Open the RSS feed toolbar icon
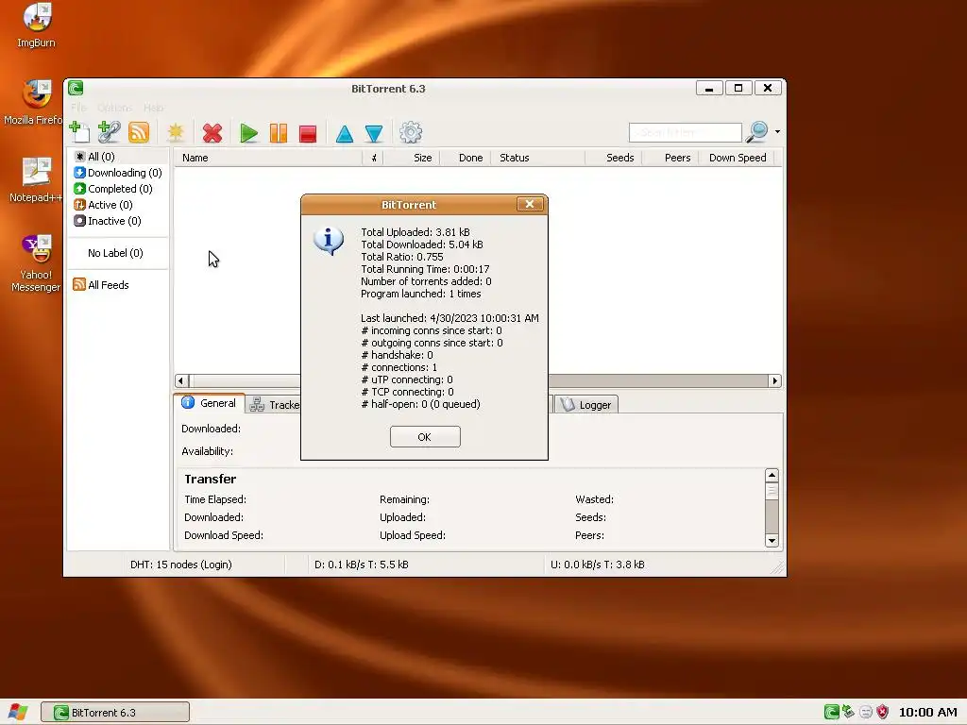 click(139, 132)
